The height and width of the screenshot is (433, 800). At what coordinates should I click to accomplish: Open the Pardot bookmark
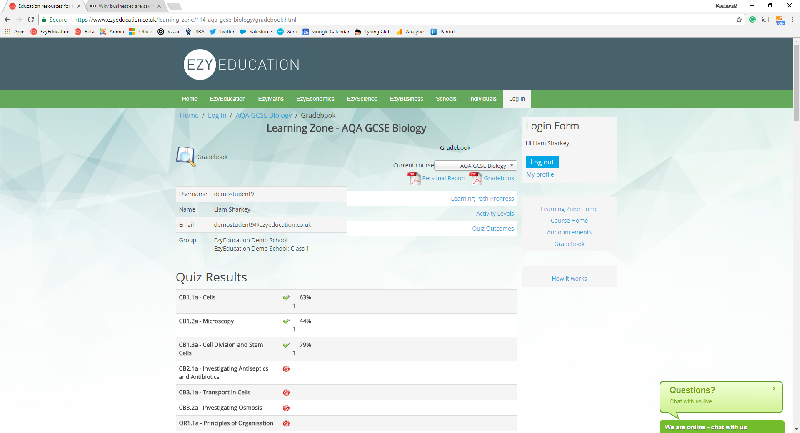click(442, 32)
